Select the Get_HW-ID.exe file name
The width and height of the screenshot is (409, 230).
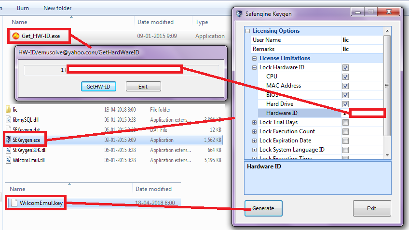41,36
